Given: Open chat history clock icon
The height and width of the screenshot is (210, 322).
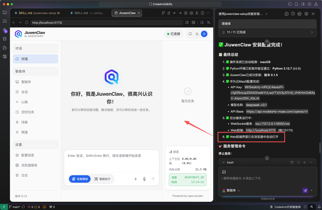Looking at the screenshot, I should click(293, 14).
